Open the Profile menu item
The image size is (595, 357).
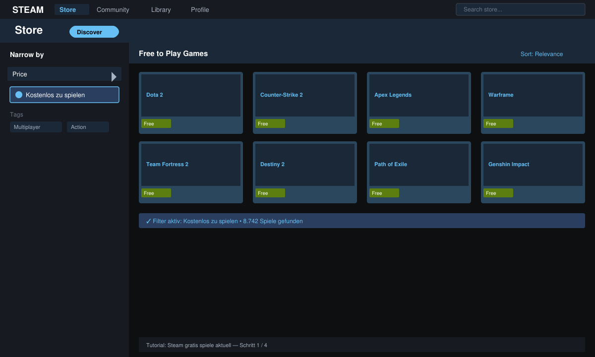click(x=200, y=9)
